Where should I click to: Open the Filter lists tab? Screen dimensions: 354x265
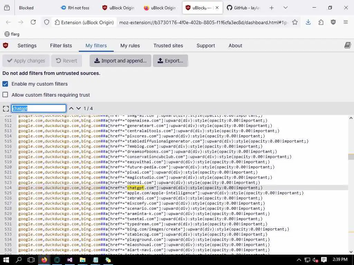pyautogui.click(x=61, y=46)
